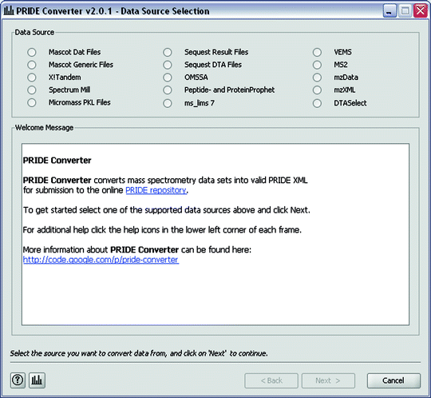The width and height of the screenshot is (431, 398).
Task: Minimize the PRIDE Converter window
Action: [x=389, y=10]
